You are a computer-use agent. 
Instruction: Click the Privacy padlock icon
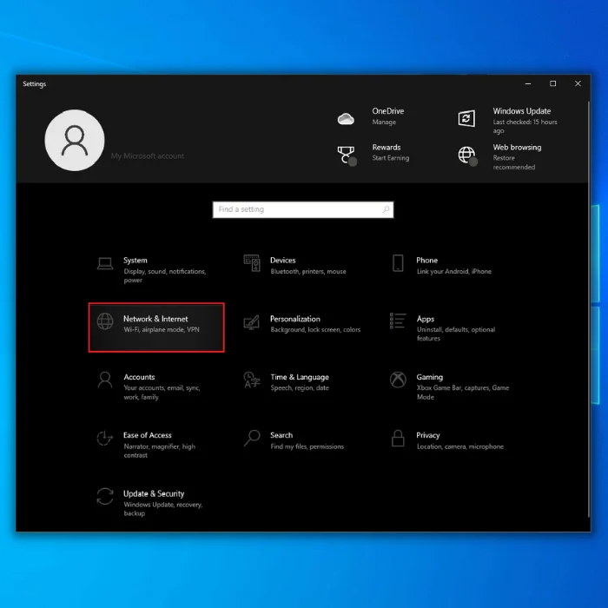tap(398, 438)
